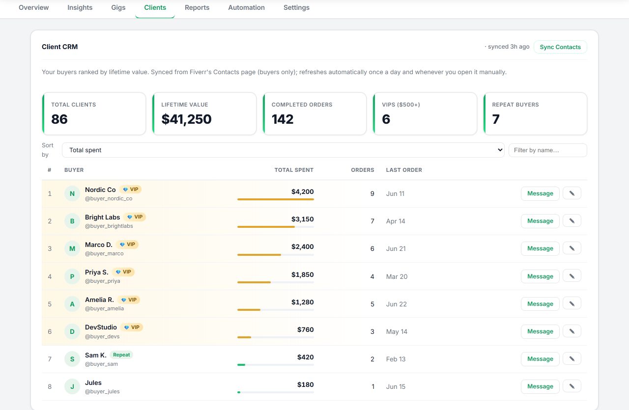Send a message to Marco D.
Image resolution: width=629 pixels, height=410 pixels.
[x=540, y=248]
